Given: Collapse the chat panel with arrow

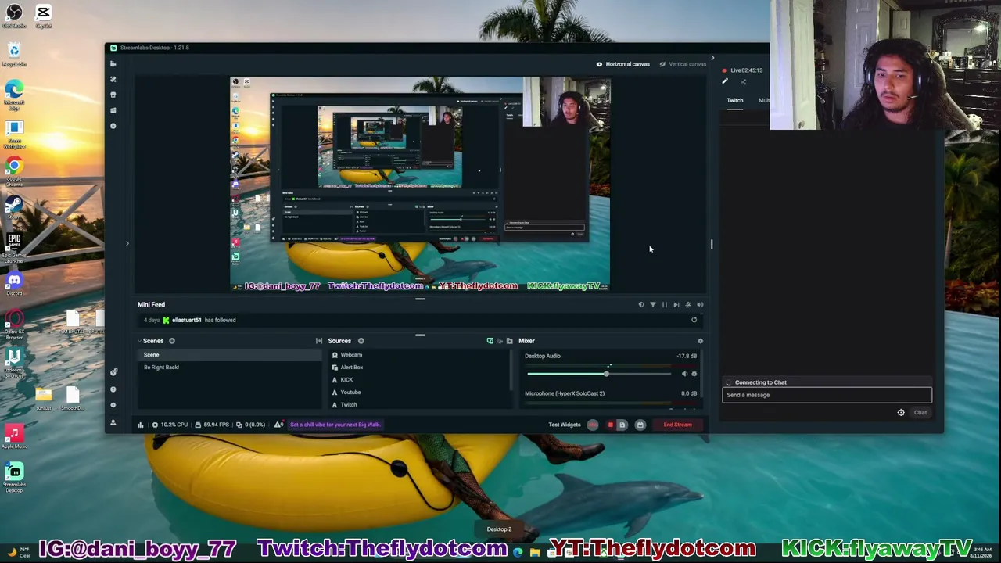Looking at the screenshot, I should click(x=712, y=58).
